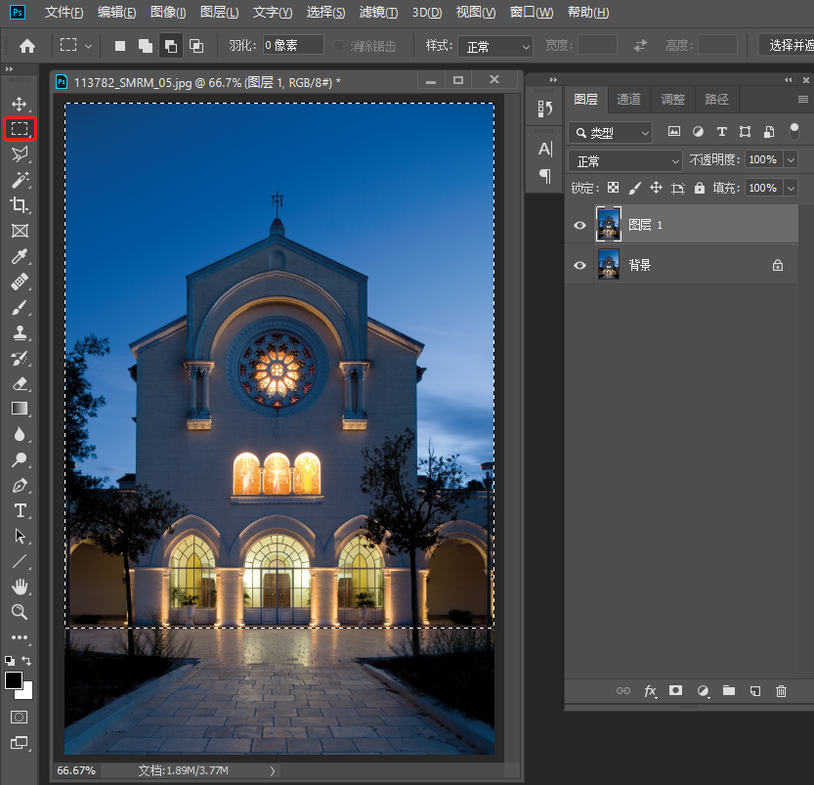Toggle the 消除锯齿 checkbox

pyautogui.click(x=338, y=46)
